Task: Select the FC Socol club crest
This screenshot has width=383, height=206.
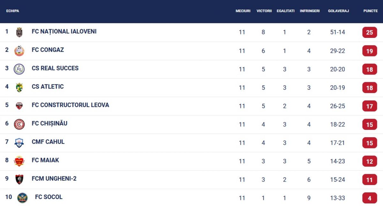Action: click(22, 198)
